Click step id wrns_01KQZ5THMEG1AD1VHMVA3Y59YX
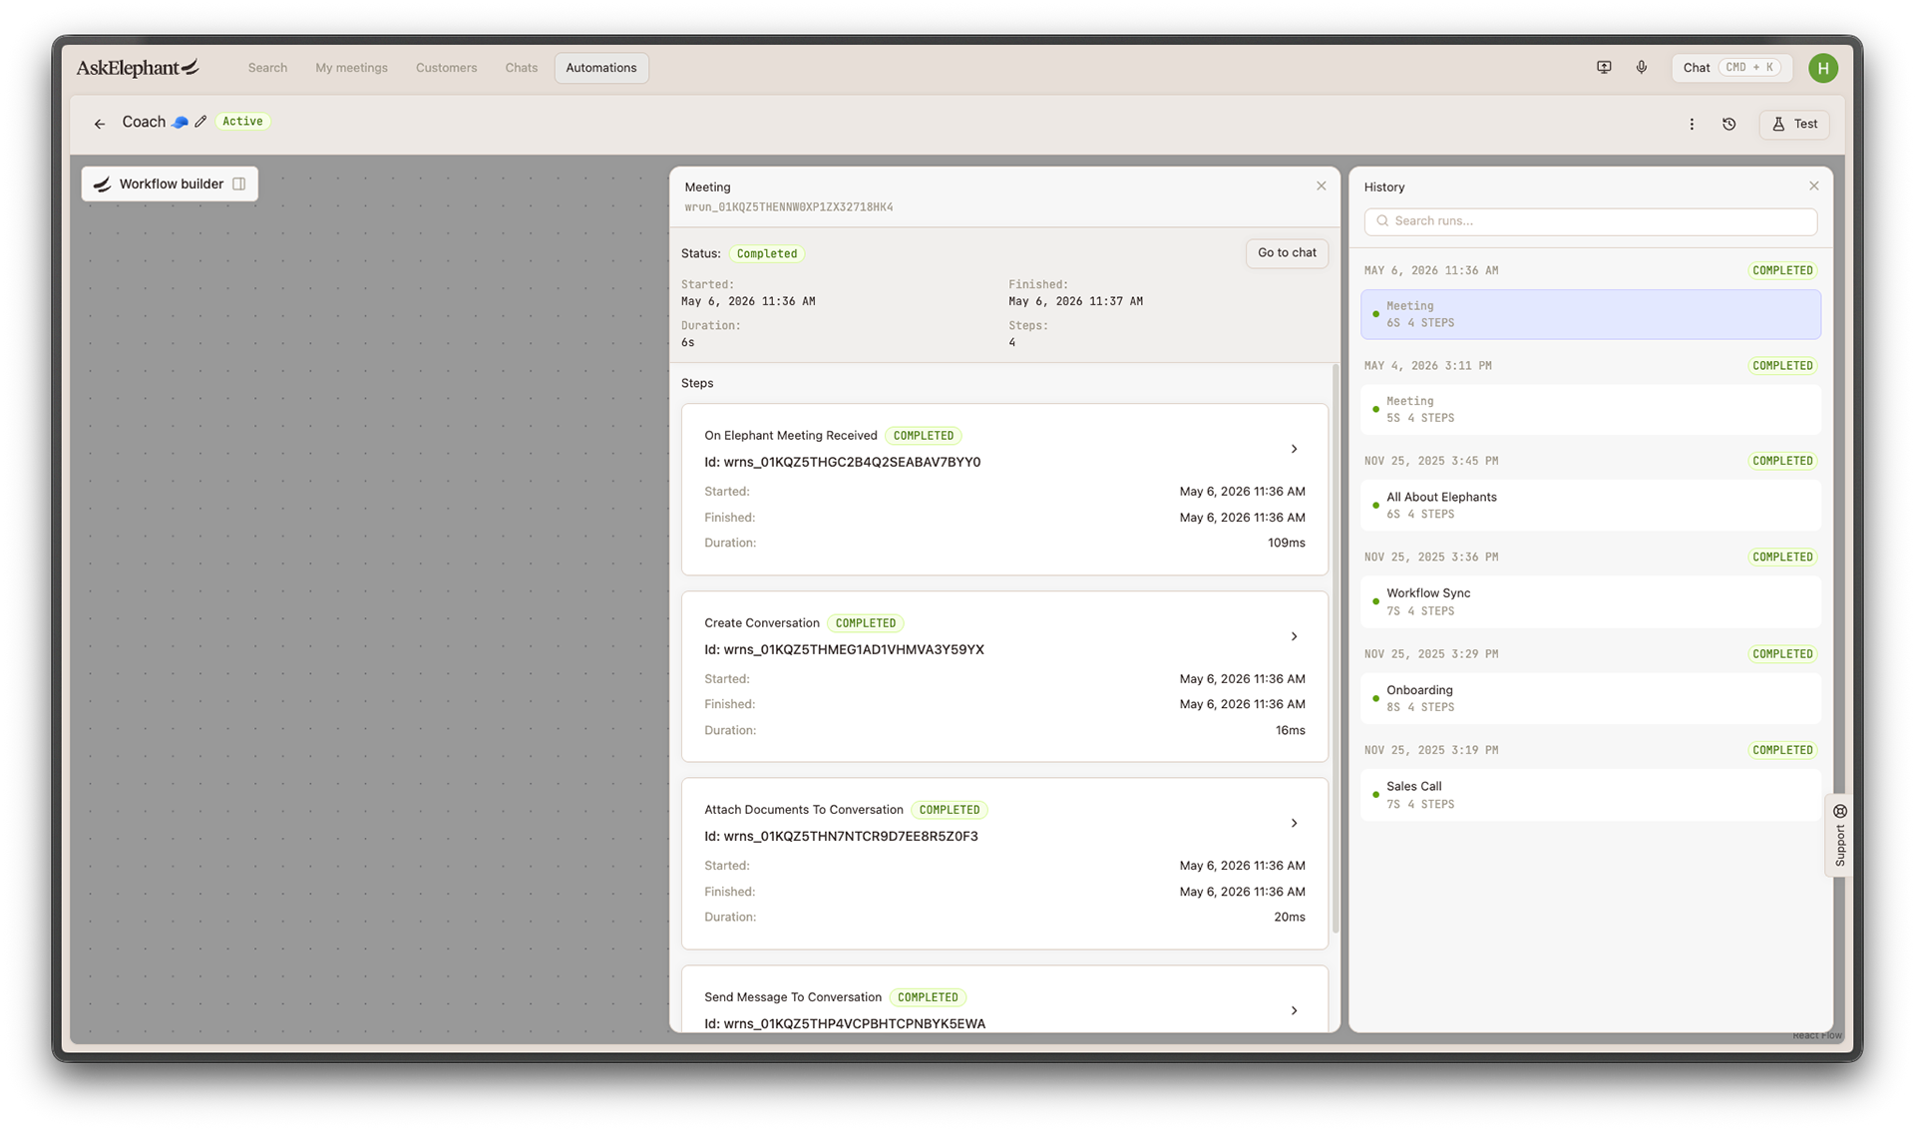The image size is (1915, 1131). coord(844,650)
